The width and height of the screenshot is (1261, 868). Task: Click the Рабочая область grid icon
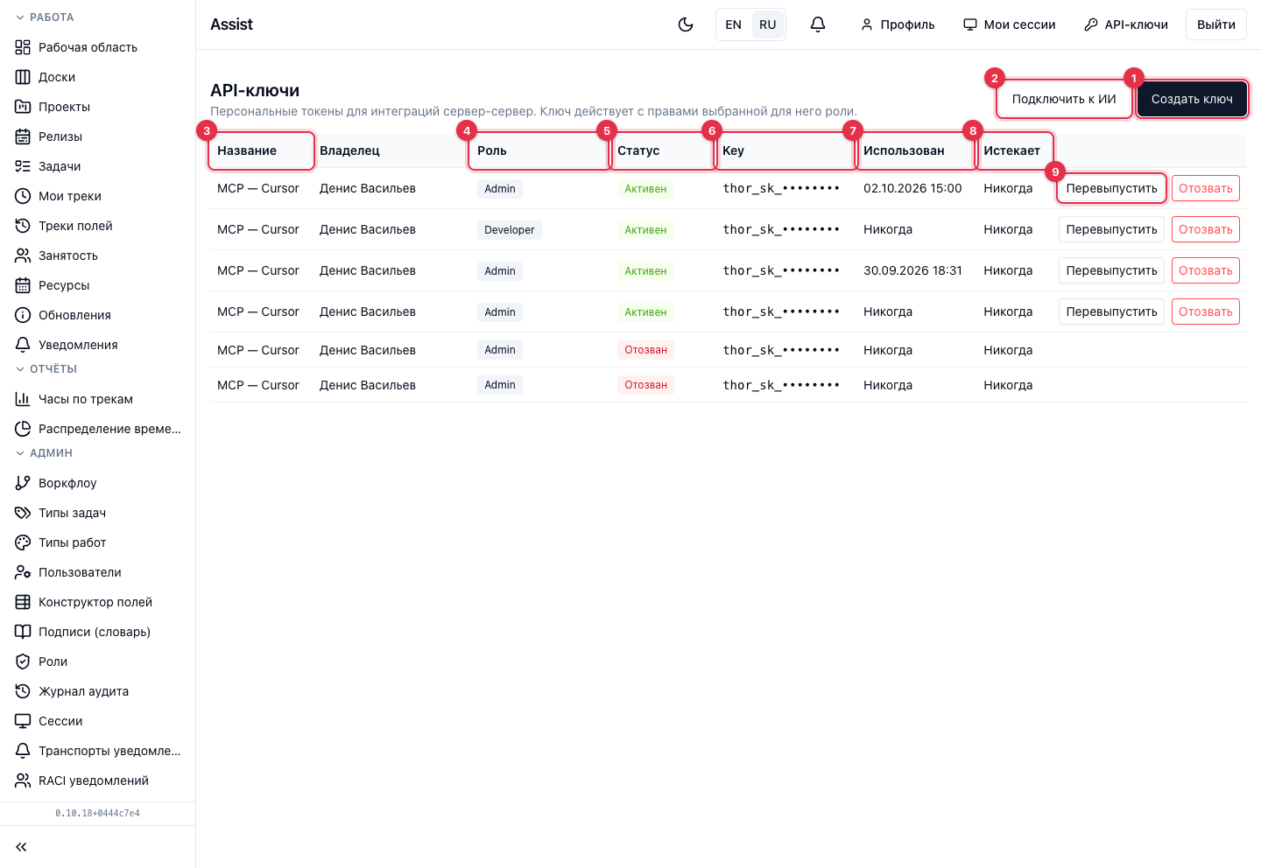coord(23,47)
